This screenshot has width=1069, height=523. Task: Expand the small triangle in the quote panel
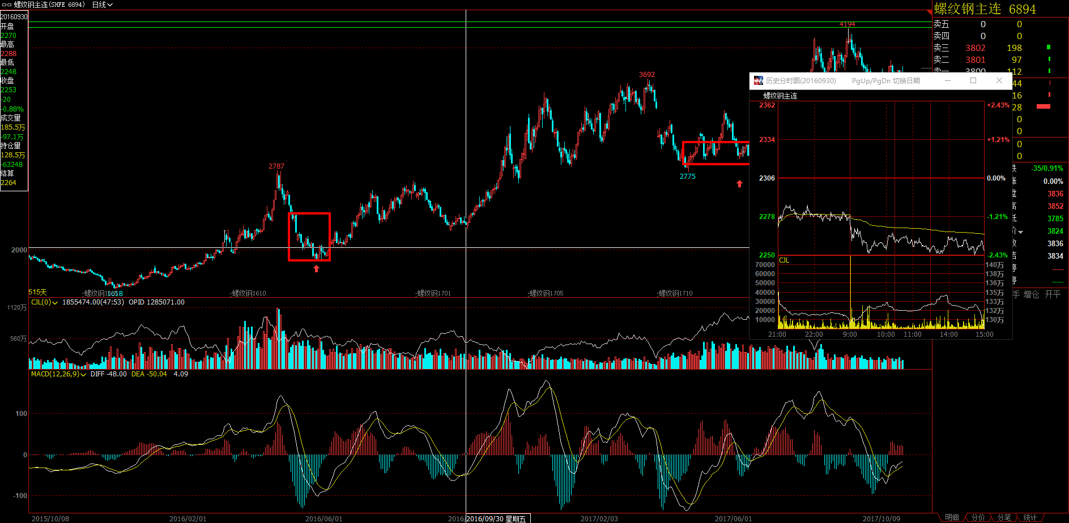click(1021, 232)
